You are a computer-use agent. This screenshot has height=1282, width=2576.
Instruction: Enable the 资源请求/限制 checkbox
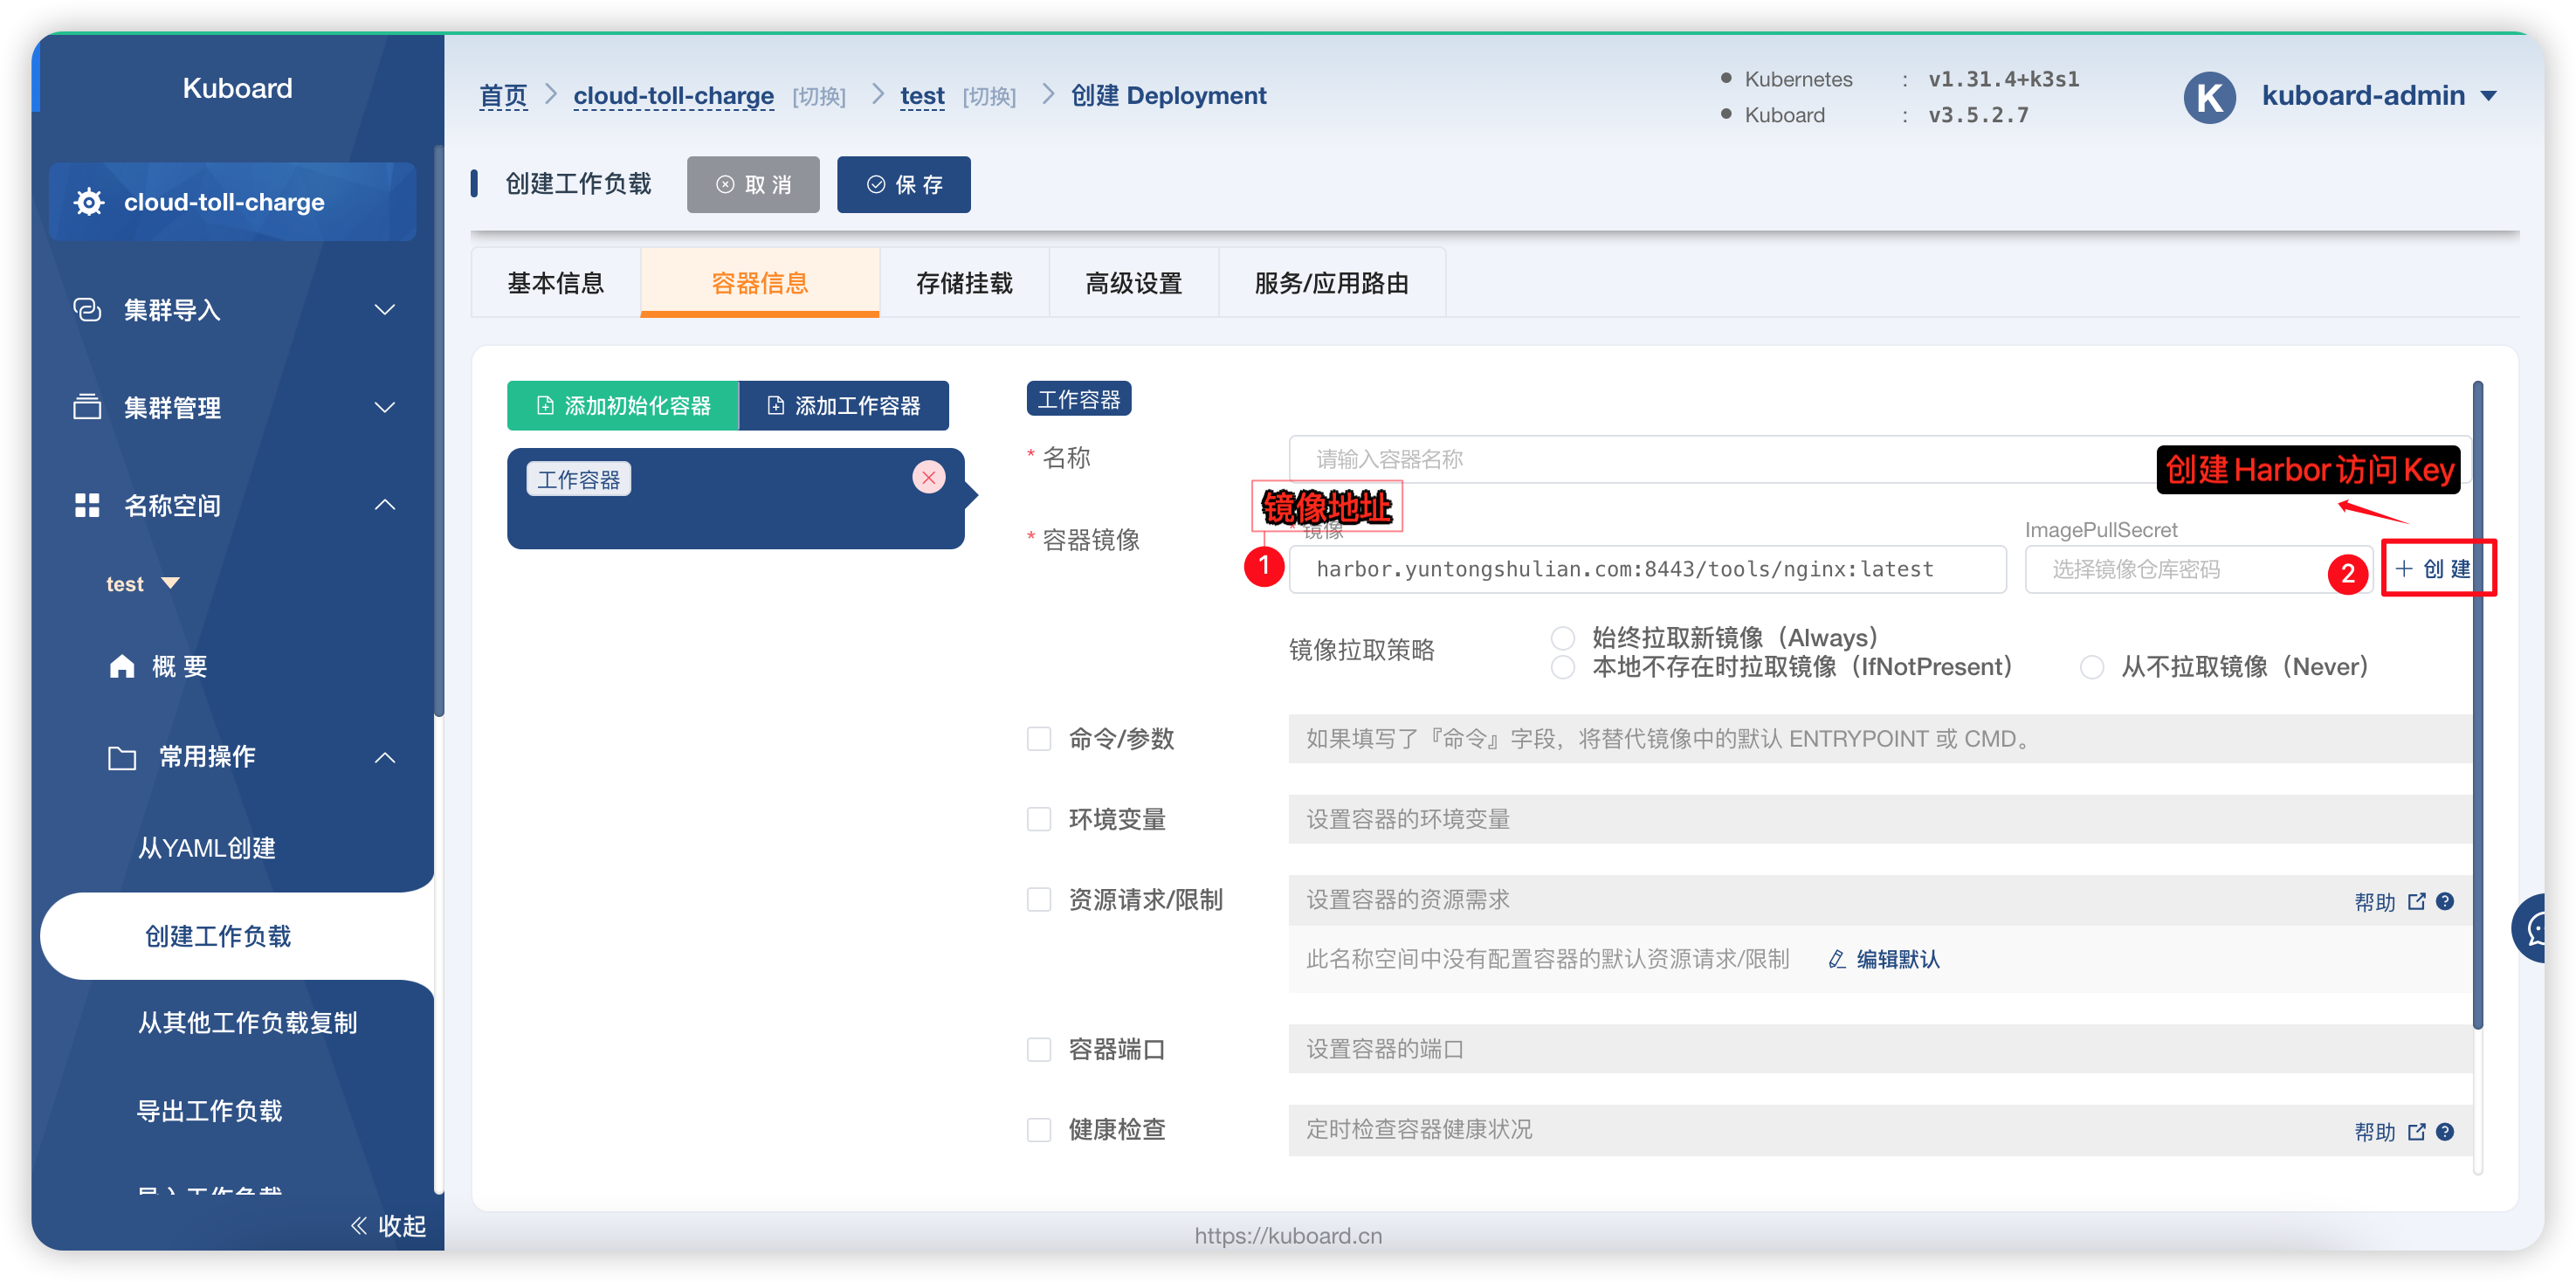pyautogui.click(x=1039, y=899)
